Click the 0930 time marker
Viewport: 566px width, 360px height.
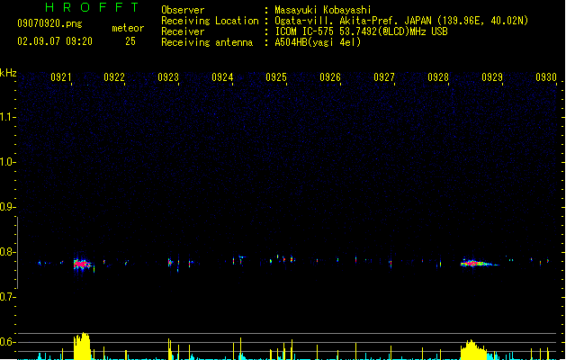pos(546,77)
